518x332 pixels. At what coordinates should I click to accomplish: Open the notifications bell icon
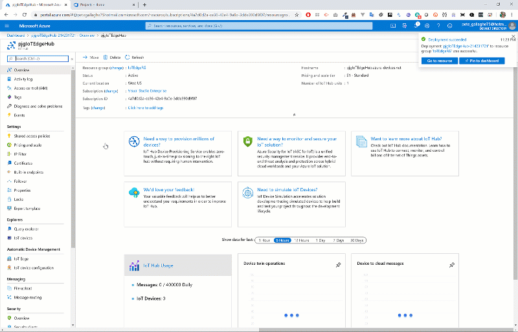[x=416, y=26]
